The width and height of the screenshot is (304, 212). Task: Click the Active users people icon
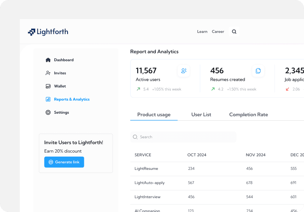pos(184,70)
